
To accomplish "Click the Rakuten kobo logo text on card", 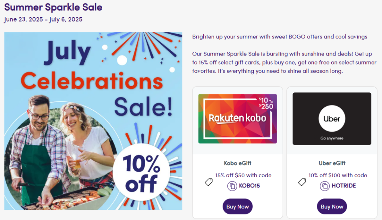I will [x=237, y=118].
